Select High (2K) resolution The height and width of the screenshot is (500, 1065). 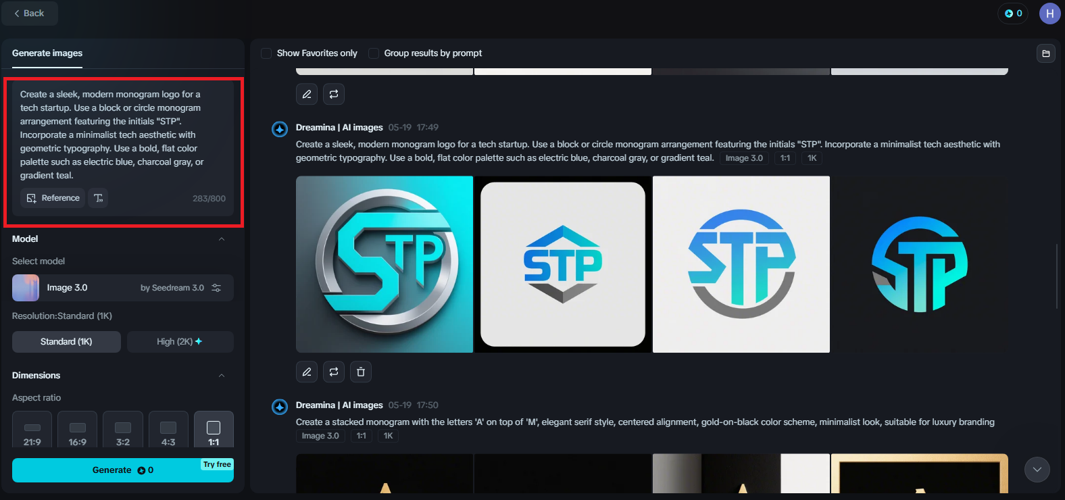(180, 342)
